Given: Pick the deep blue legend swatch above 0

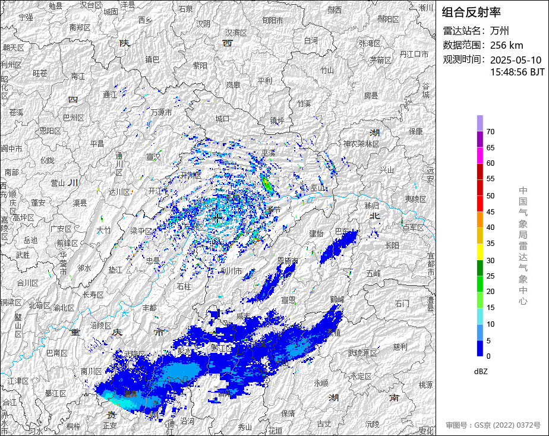Looking at the screenshot, I should (x=479, y=348).
